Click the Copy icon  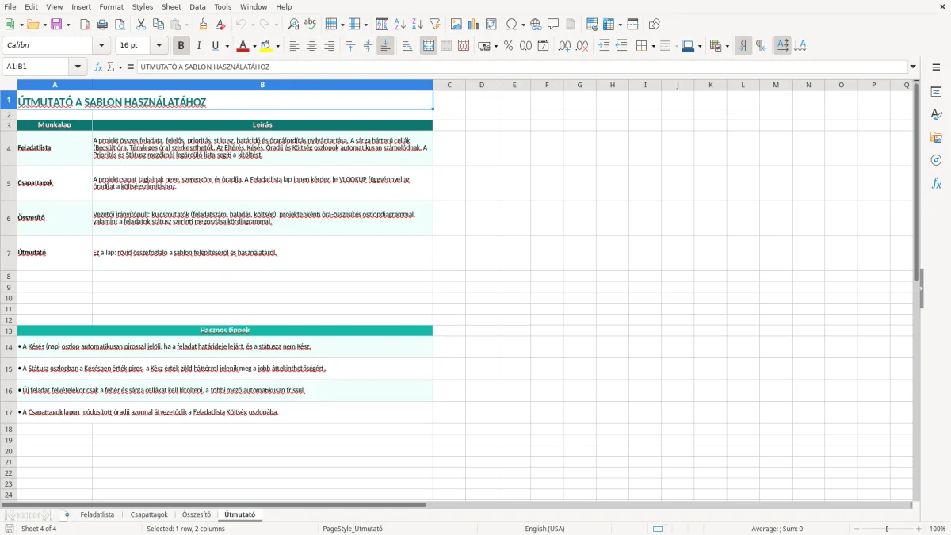pyautogui.click(x=158, y=25)
